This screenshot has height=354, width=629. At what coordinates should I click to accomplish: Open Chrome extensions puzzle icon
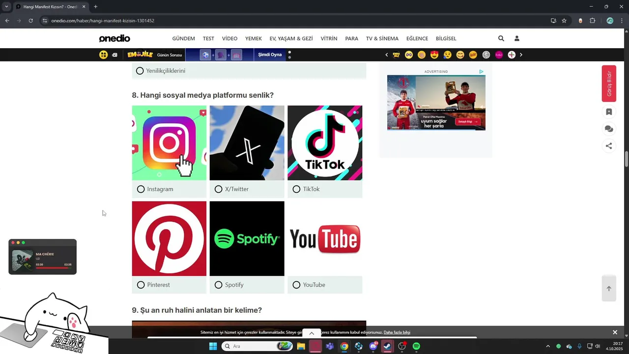tap(592, 21)
